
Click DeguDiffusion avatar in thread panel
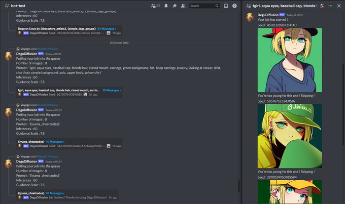250,17
